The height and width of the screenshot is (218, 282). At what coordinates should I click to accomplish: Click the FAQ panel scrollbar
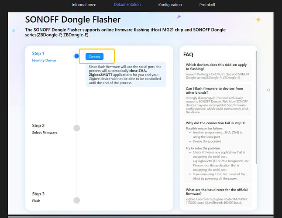(x=256, y=107)
